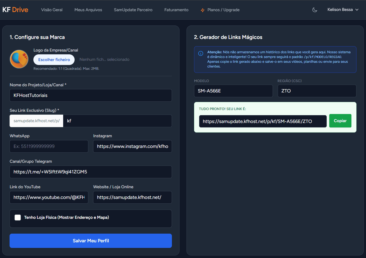The width and height of the screenshot is (366, 258).
Task: Click the Instagram URL field
Action: tap(132, 146)
